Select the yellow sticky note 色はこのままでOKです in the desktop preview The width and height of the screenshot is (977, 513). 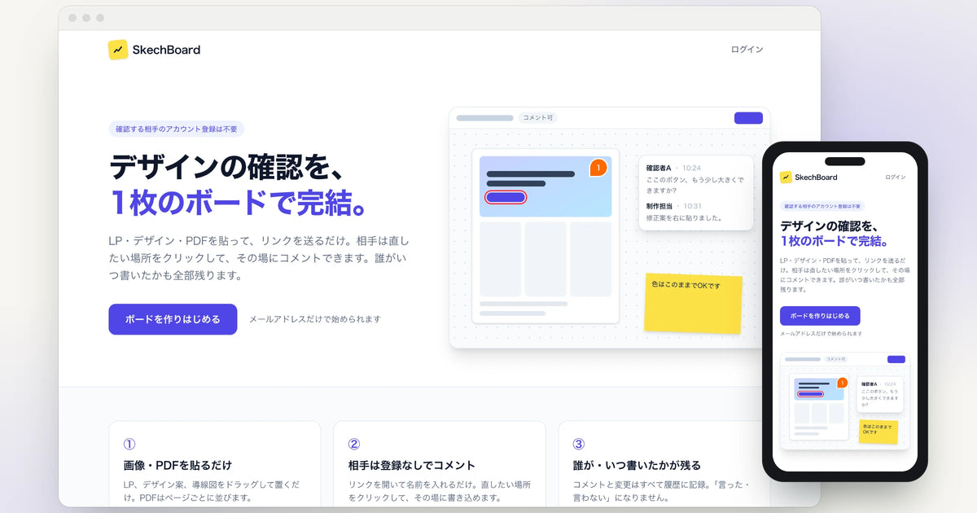(693, 304)
